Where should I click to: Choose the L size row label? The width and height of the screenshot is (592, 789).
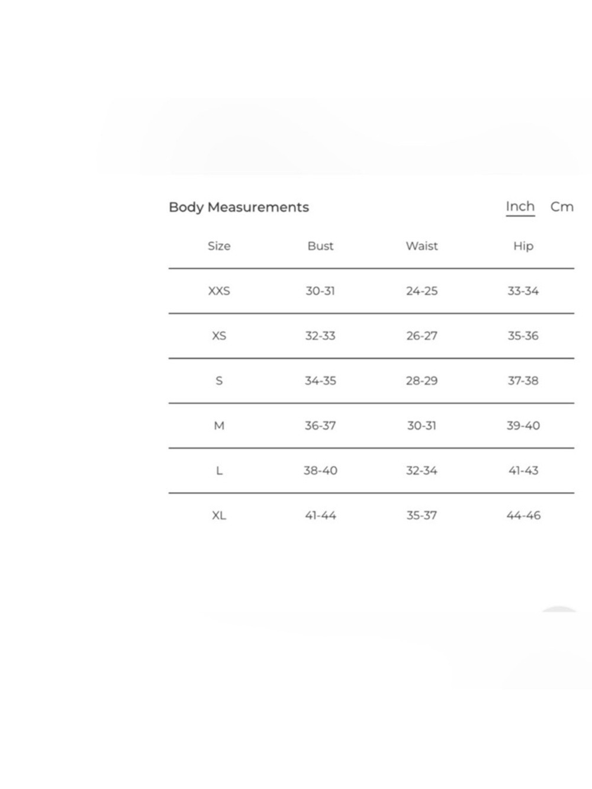[x=219, y=471]
